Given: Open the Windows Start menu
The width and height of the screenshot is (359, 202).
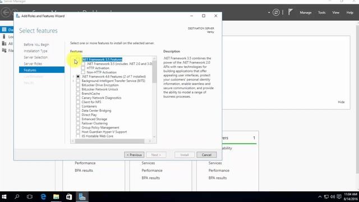Looking at the screenshot, I should tap(4, 197).
